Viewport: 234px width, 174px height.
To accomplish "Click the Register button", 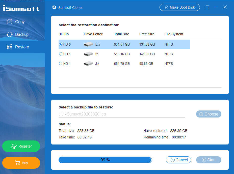I will [x=21, y=146].
